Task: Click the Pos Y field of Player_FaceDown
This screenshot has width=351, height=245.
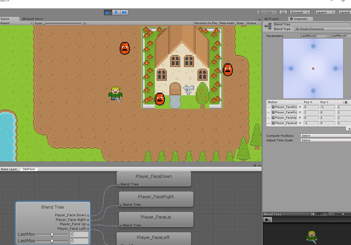Action: 327,107
